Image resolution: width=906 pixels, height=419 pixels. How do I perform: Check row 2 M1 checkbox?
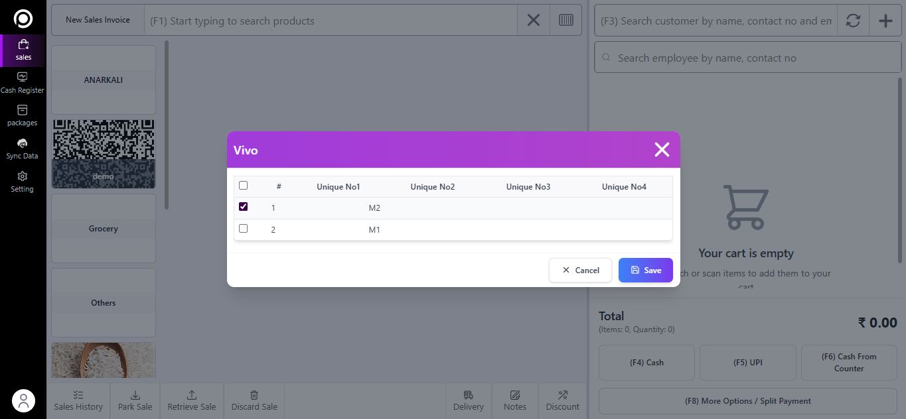243,229
